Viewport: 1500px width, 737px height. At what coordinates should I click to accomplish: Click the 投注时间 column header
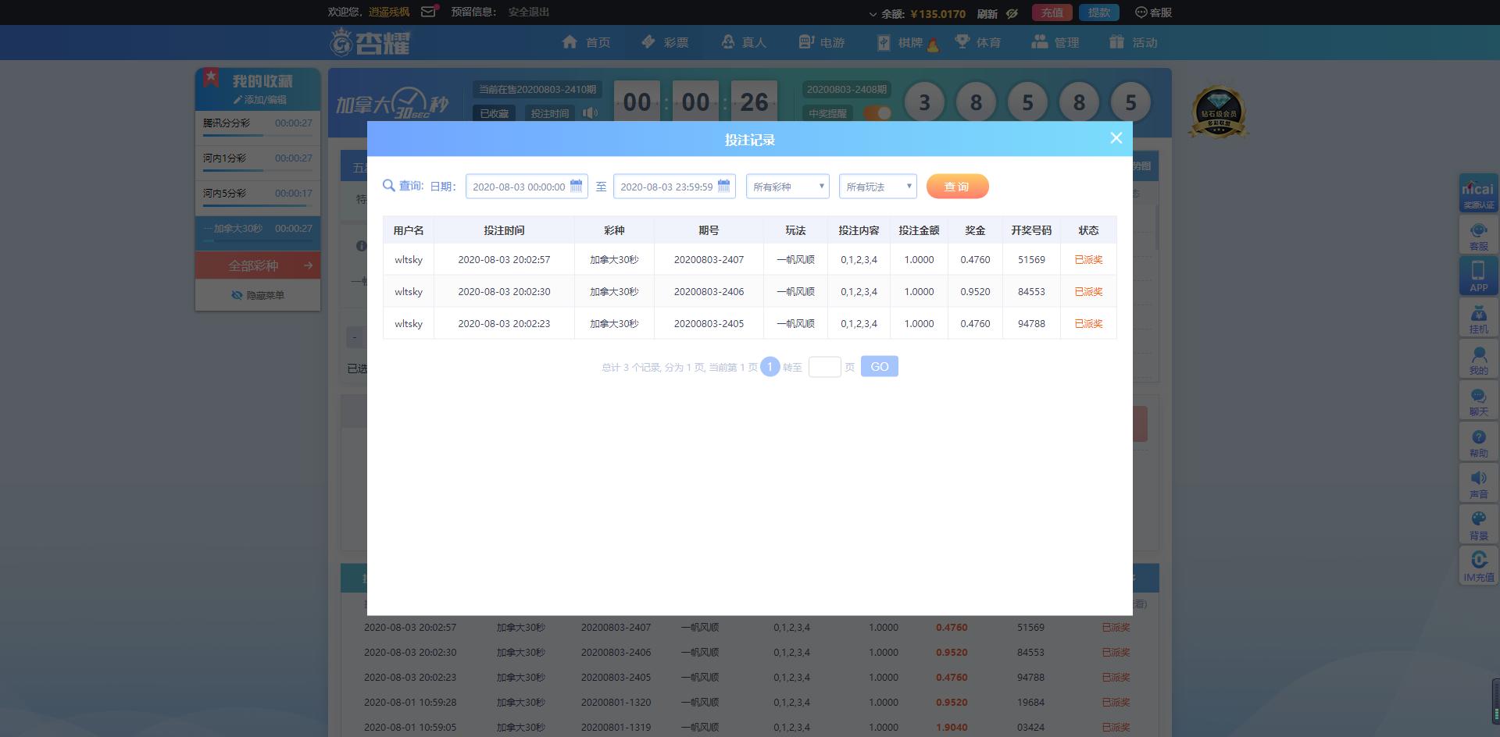coord(504,230)
